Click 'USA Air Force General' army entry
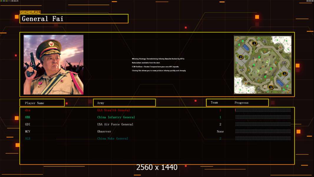Screen dimensions: 314x177 115,124
